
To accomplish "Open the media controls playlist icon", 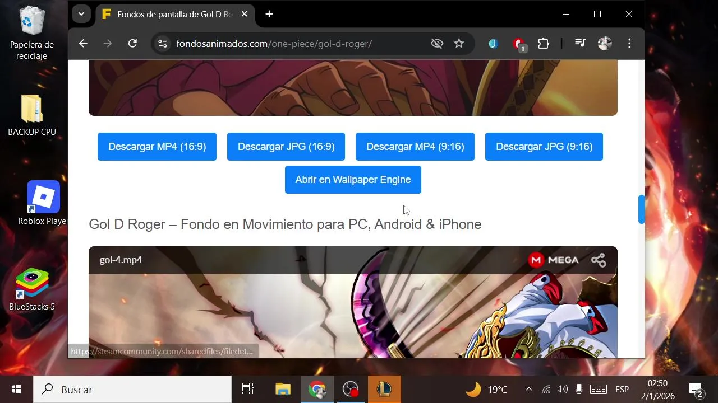I will point(580,44).
